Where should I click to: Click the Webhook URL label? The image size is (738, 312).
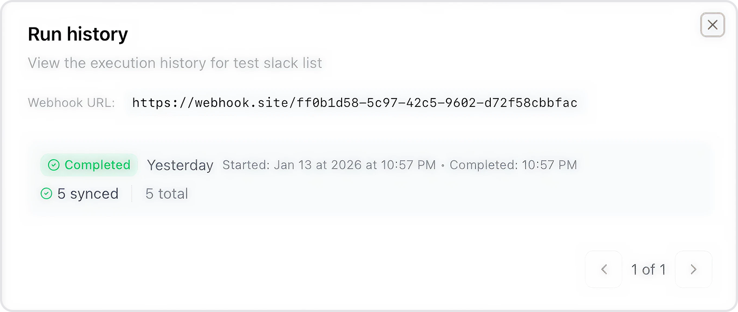(x=71, y=103)
